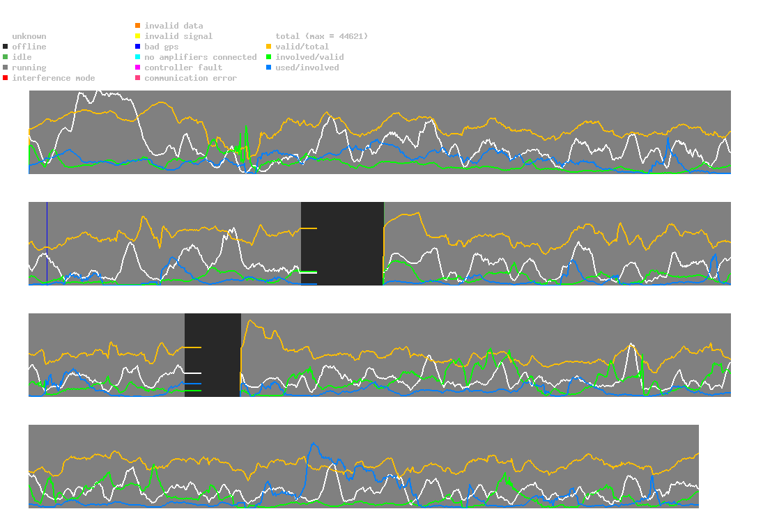Viewport: 763px width, 532px height.
Task: Select the 'running' legend label
Action: coord(29,68)
